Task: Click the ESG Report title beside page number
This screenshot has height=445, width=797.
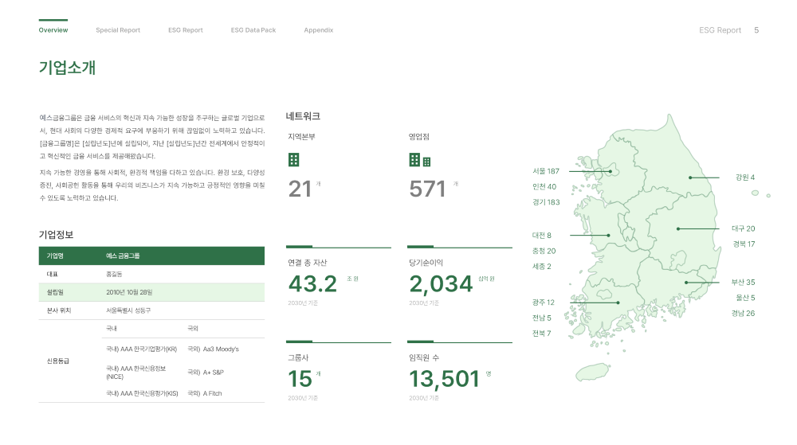Action: (720, 30)
